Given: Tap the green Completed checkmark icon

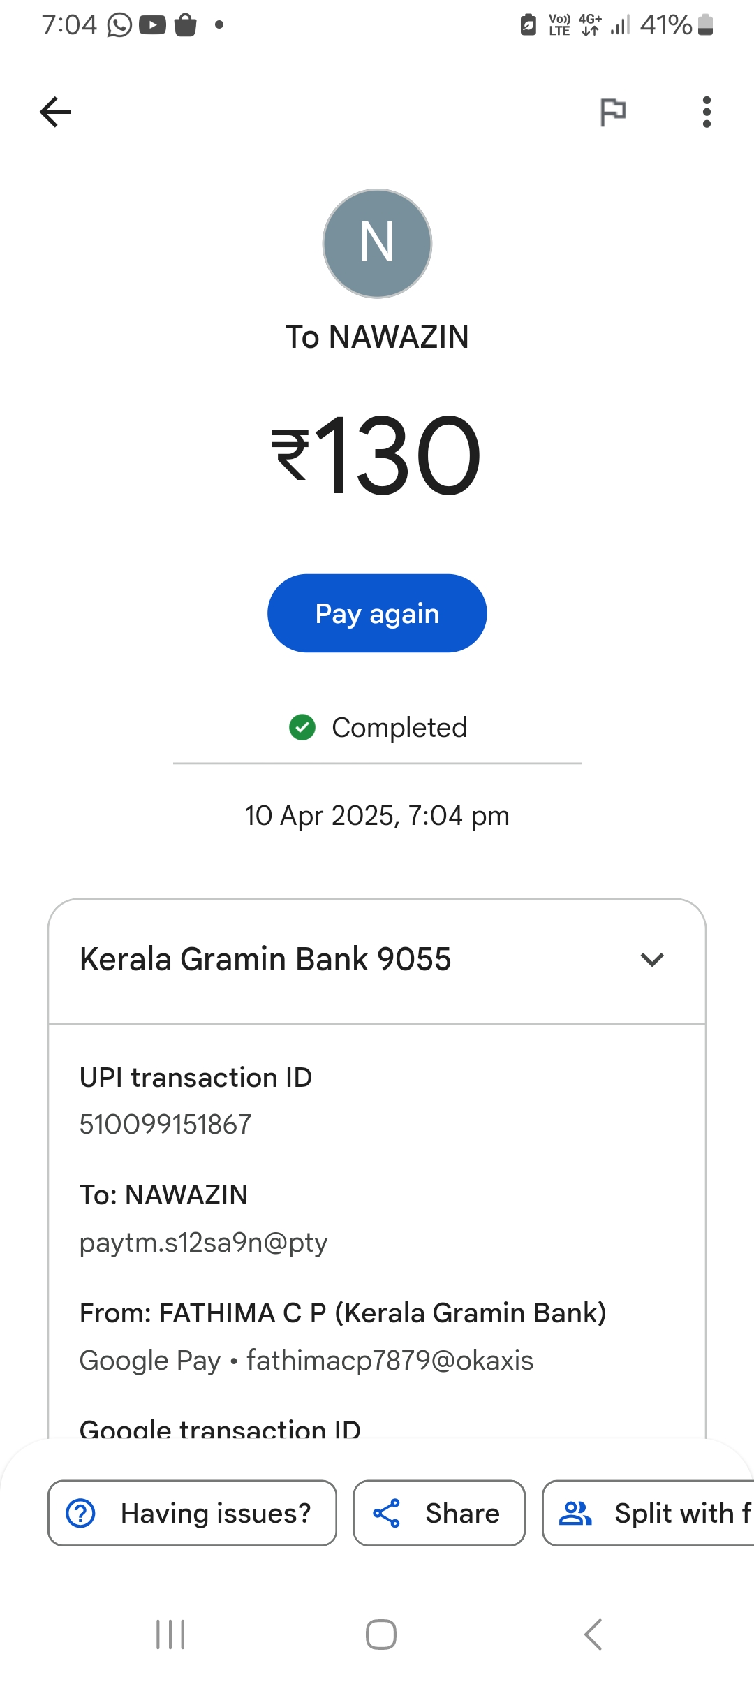Looking at the screenshot, I should 302,727.
